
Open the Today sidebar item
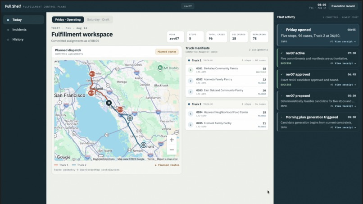click(x=23, y=20)
